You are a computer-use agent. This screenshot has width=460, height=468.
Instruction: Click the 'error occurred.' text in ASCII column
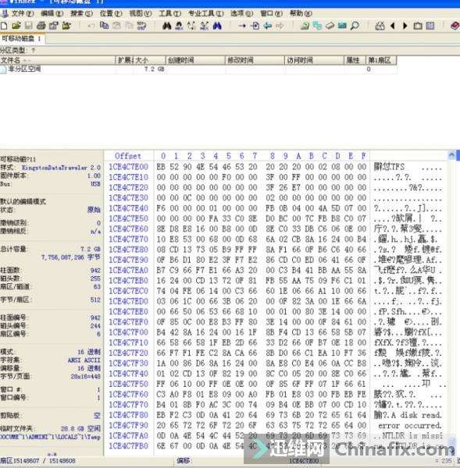point(410,425)
